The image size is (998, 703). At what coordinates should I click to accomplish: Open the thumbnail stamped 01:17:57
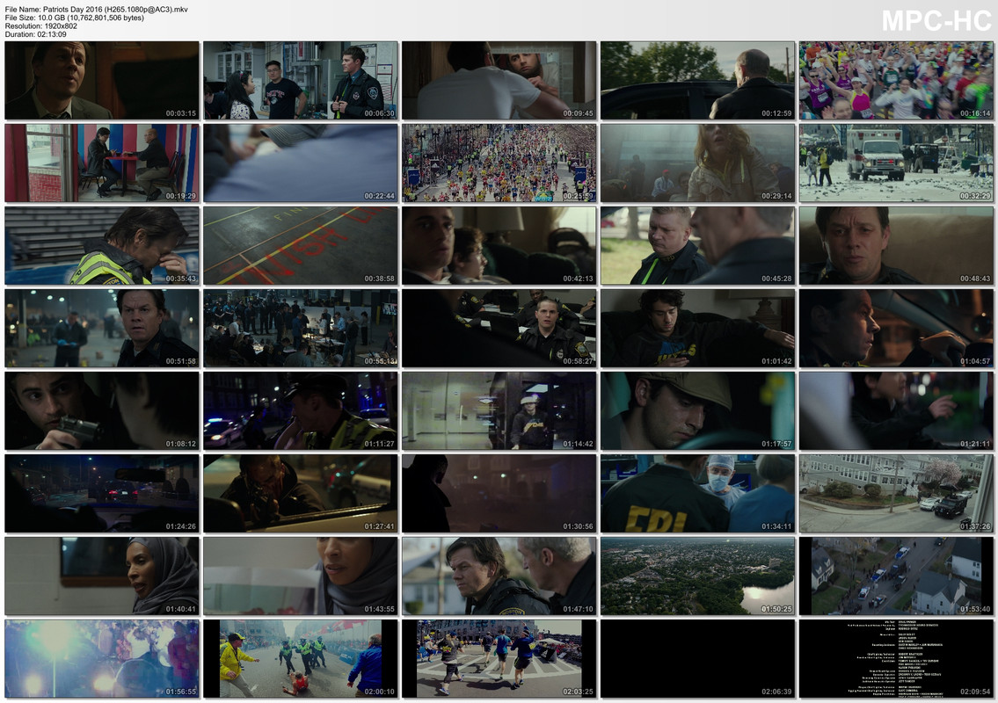pos(697,411)
